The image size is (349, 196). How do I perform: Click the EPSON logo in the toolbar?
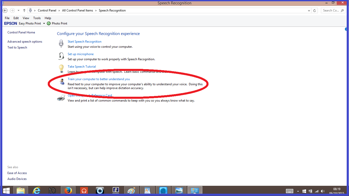pos(10,23)
